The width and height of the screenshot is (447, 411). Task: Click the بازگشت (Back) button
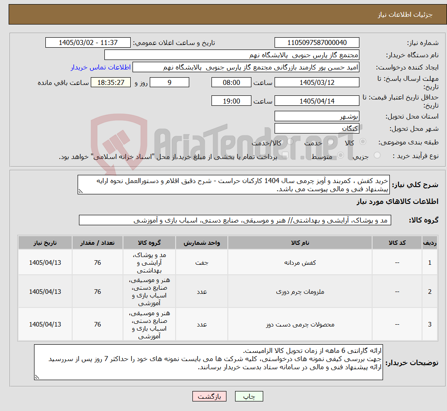pos(209,396)
